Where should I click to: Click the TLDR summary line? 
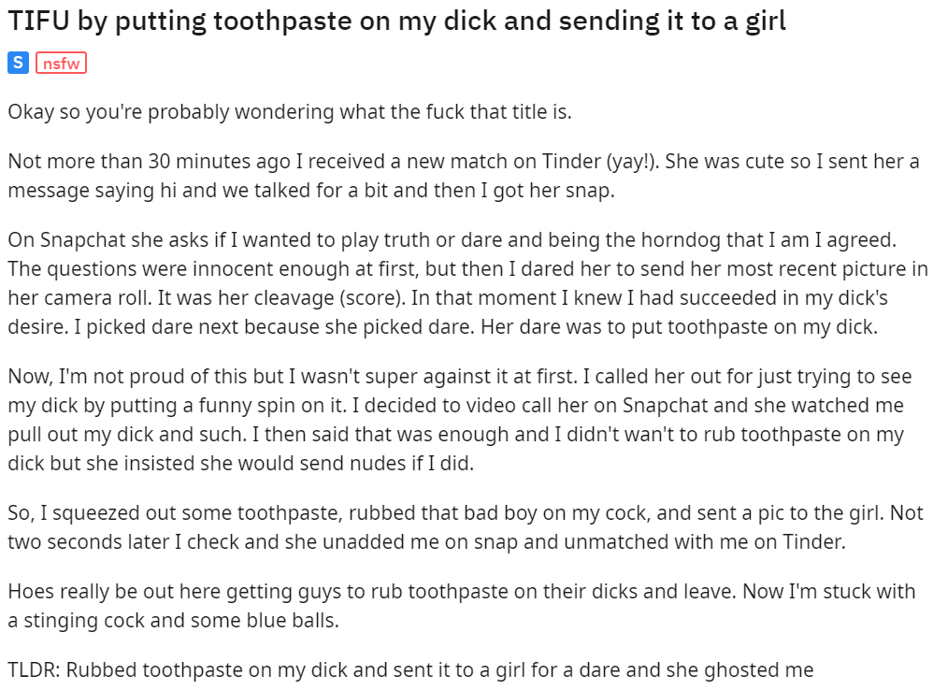pyautogui.click(x=410, y=669)
